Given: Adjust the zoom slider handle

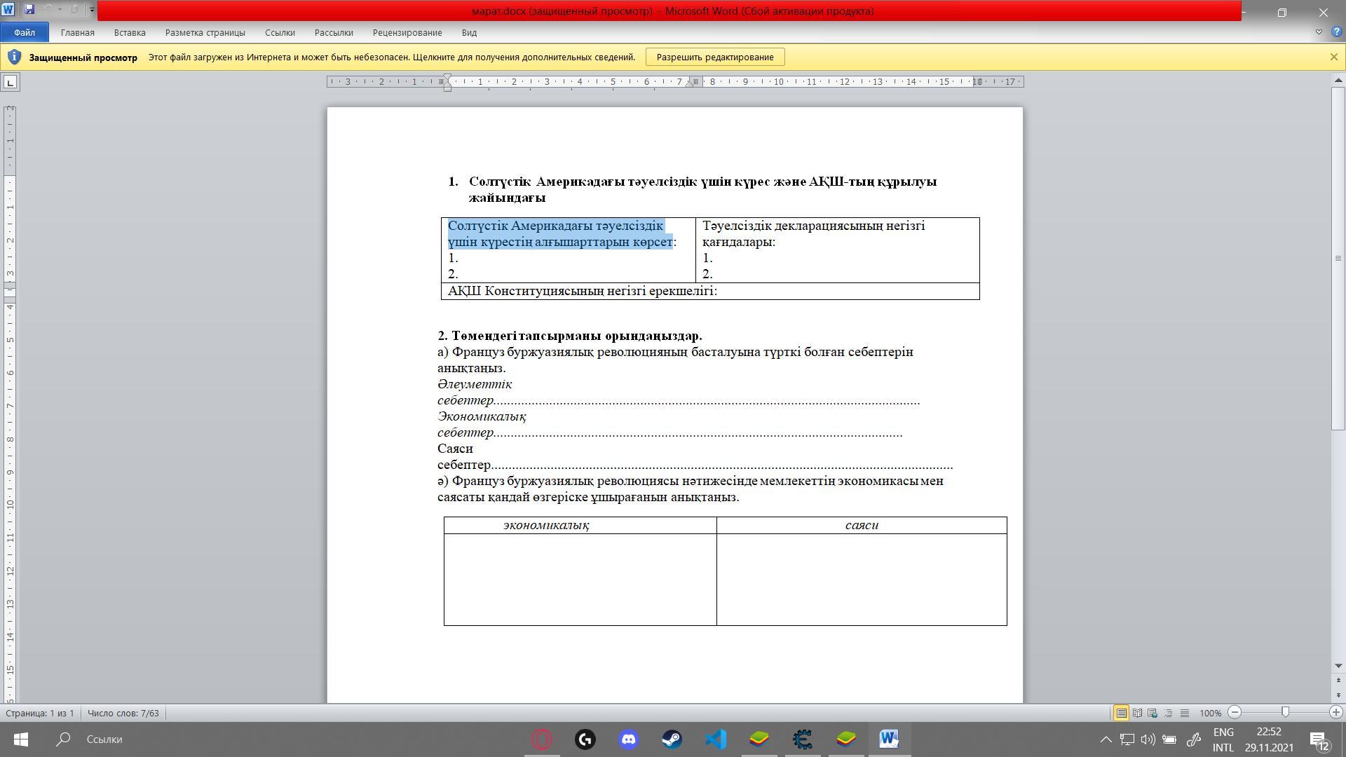Looking at the screenshot, I should coord(1285,712).
